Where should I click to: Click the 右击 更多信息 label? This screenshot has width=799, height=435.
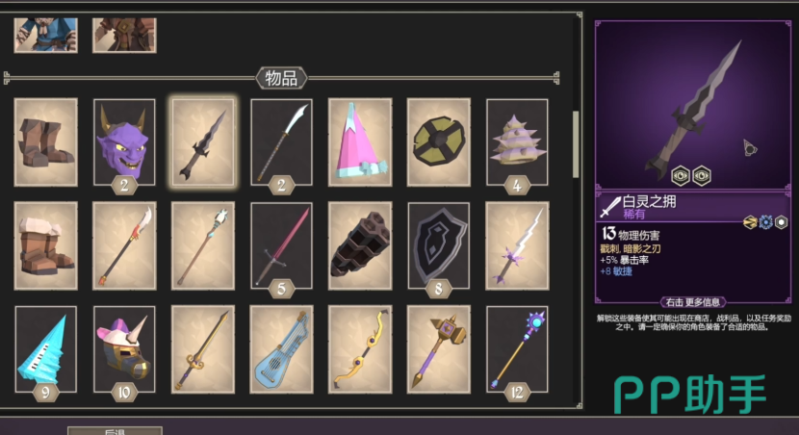pos(693,302)
